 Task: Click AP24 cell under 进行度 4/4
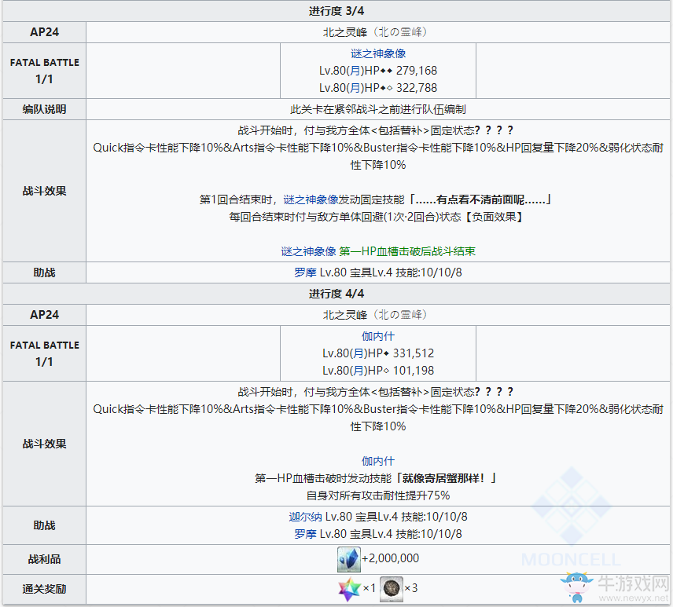click(44, 315)
